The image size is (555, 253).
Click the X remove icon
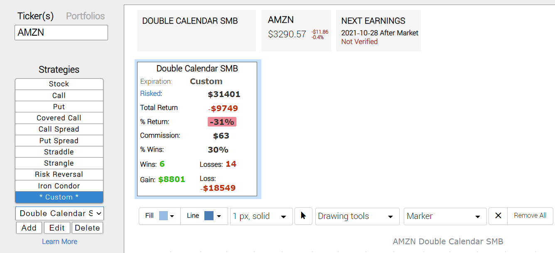pyautogui.click(x=499, y=216)
